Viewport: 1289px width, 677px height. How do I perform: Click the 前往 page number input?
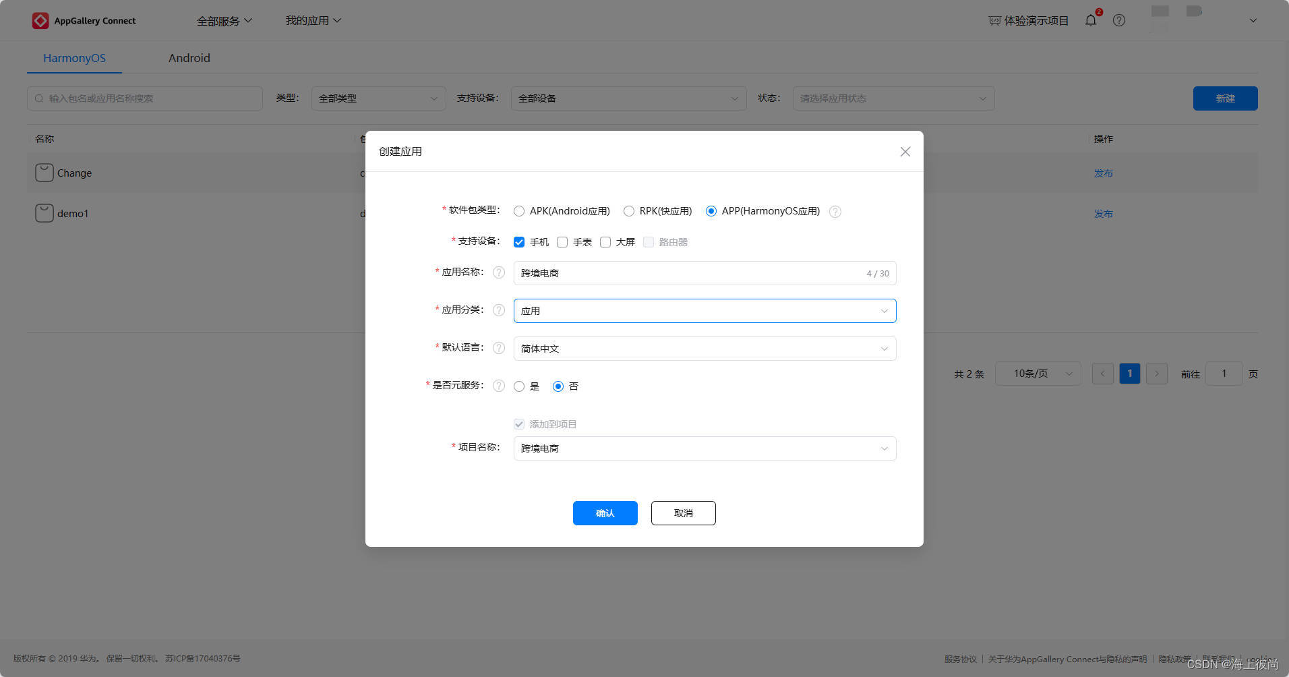coord(1224,374)
